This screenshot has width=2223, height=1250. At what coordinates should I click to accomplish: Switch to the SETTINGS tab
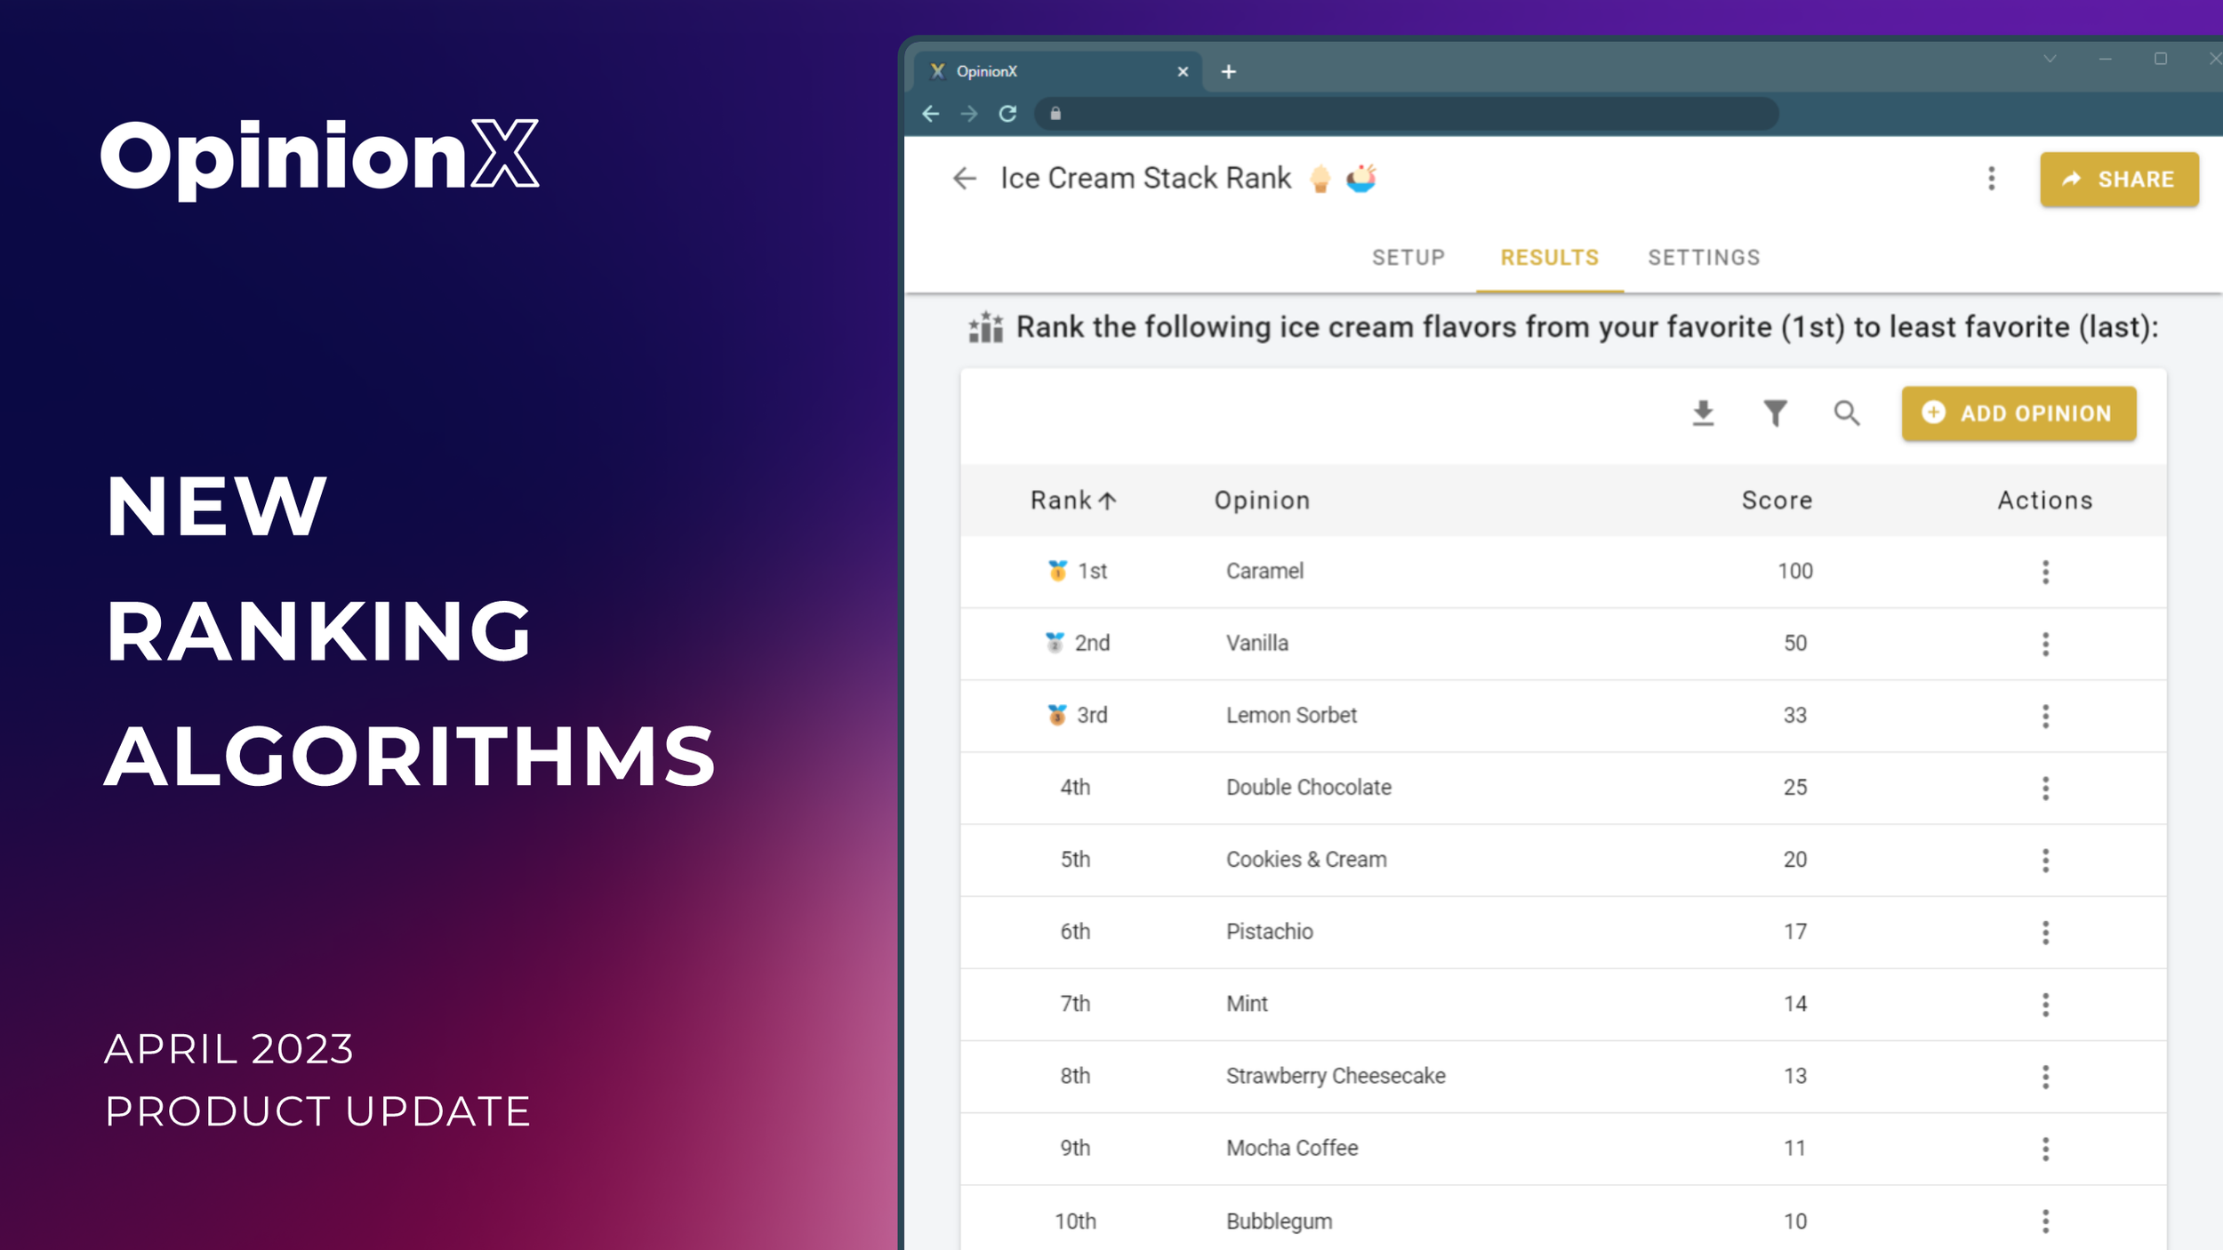[x=1703, y=258]
